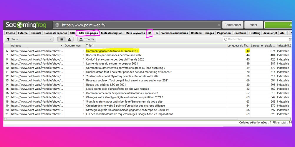Select the H2 tab
Image resolution: width=295 pixels, height=147 pixels.
click(156, 33)
